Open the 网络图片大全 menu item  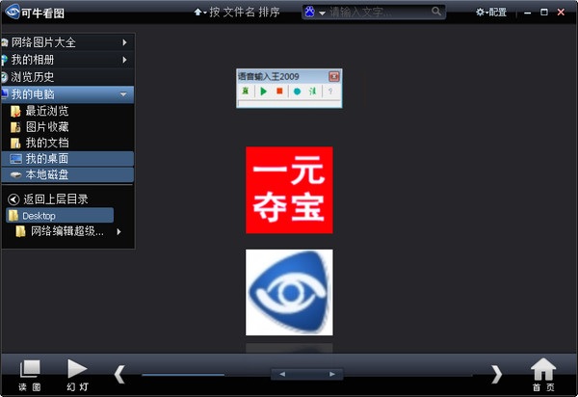[67, 42]
